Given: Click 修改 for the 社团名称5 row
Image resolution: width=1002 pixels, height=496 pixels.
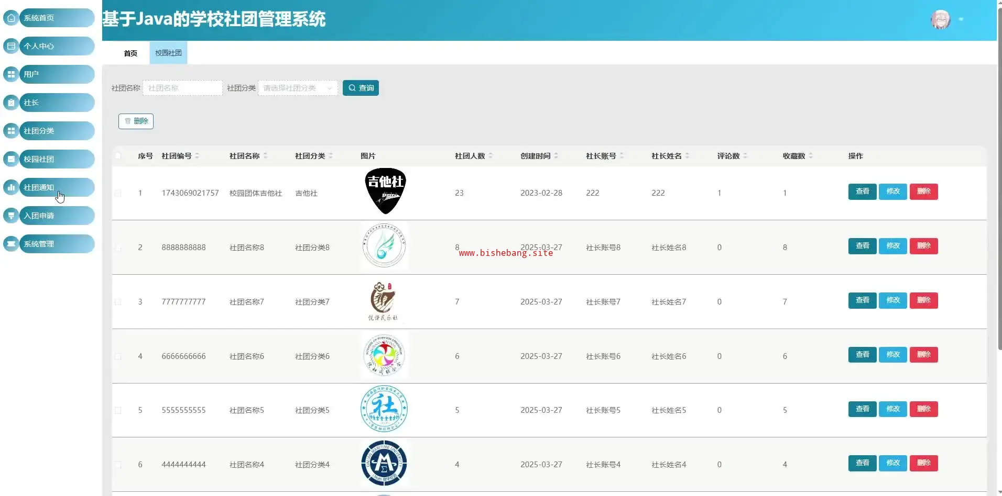Looking at the screenshot, I should point(893,409).
